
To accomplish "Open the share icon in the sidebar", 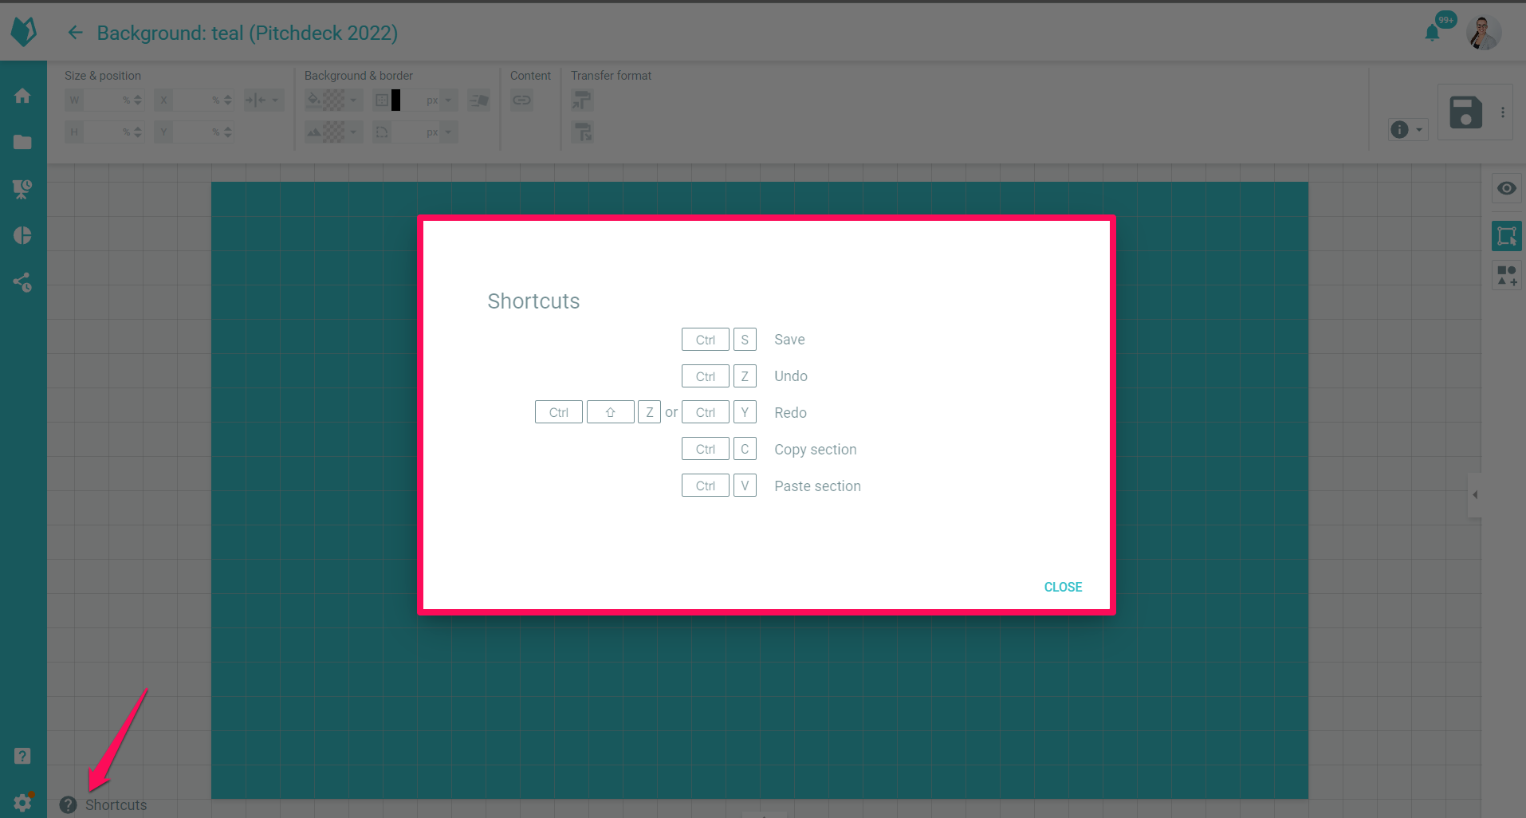I will (22, 282).
